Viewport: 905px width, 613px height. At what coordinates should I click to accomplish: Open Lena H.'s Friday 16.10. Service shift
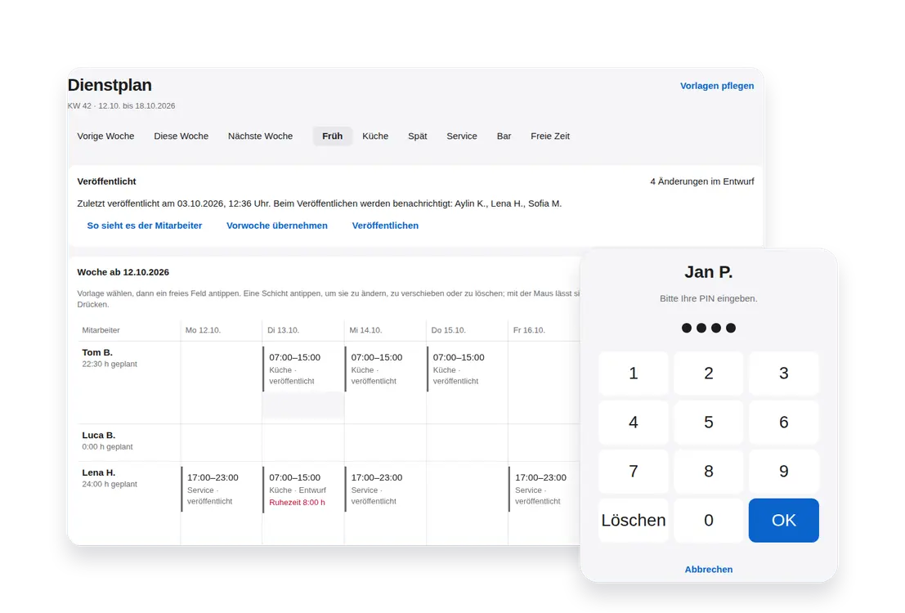544,489
